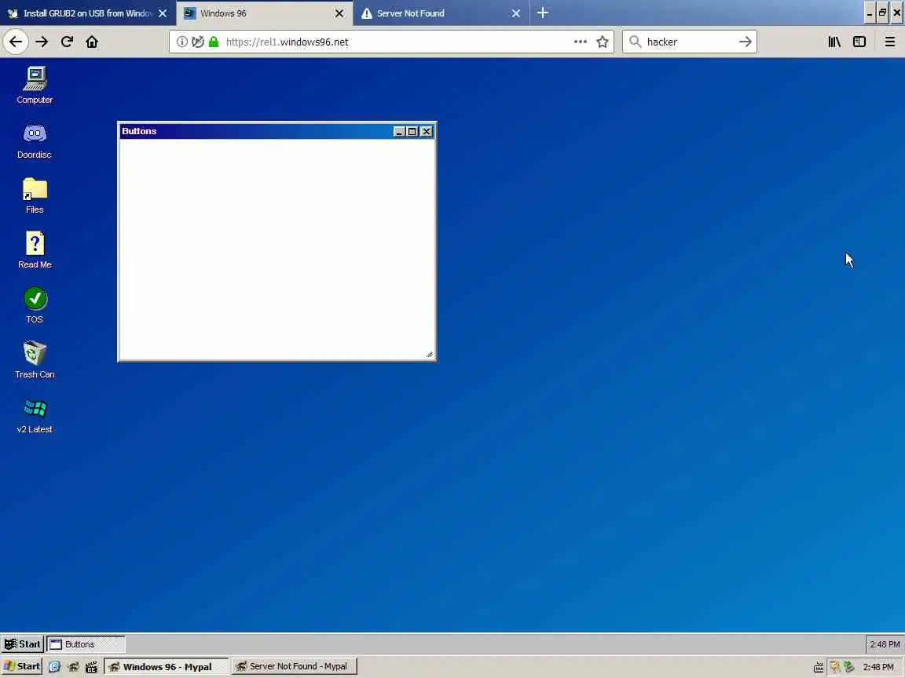Viewport: 905px width, 678px height.
Task: Close the Windows 96 tab
Action: click(339, 13)
